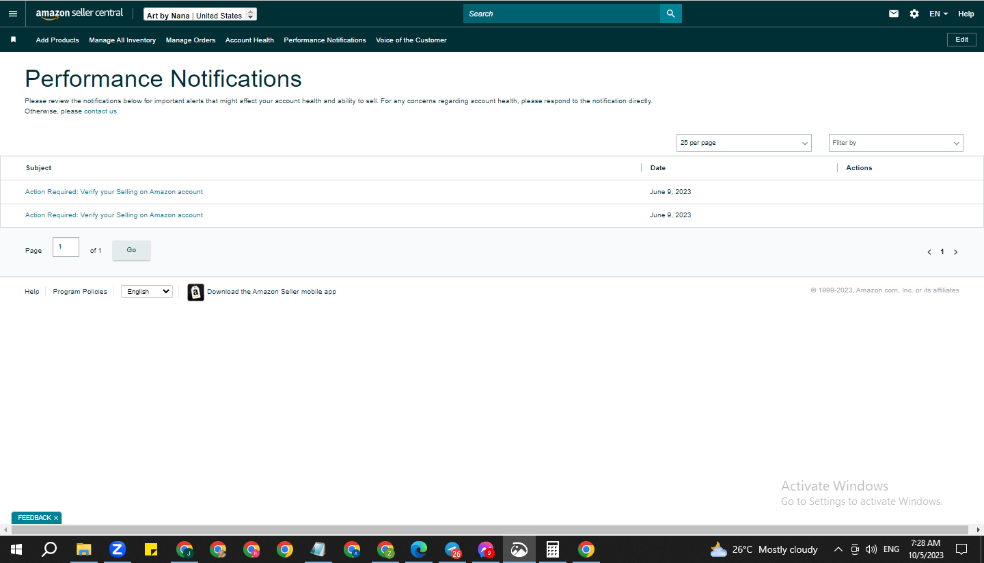Screen dimensions: 984x563
Task: Click the Edit favorites button
Action: click(x=961, y=40)
